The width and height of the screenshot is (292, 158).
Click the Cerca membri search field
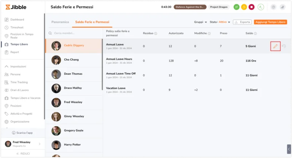75,33
